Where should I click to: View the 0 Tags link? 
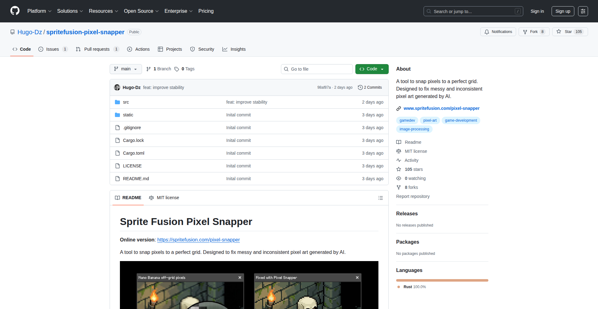[x=185, y=69]
